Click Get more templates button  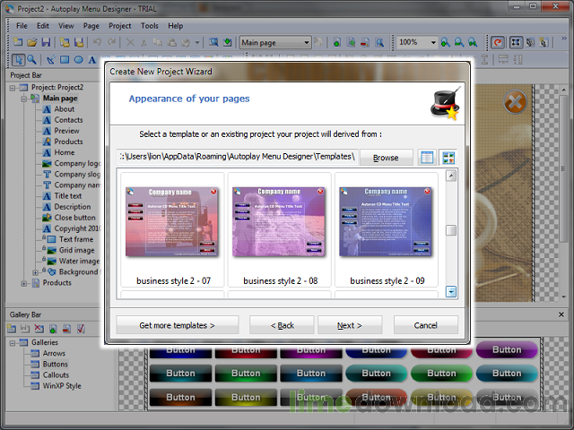pyautogui.click(x=177, y=325)
